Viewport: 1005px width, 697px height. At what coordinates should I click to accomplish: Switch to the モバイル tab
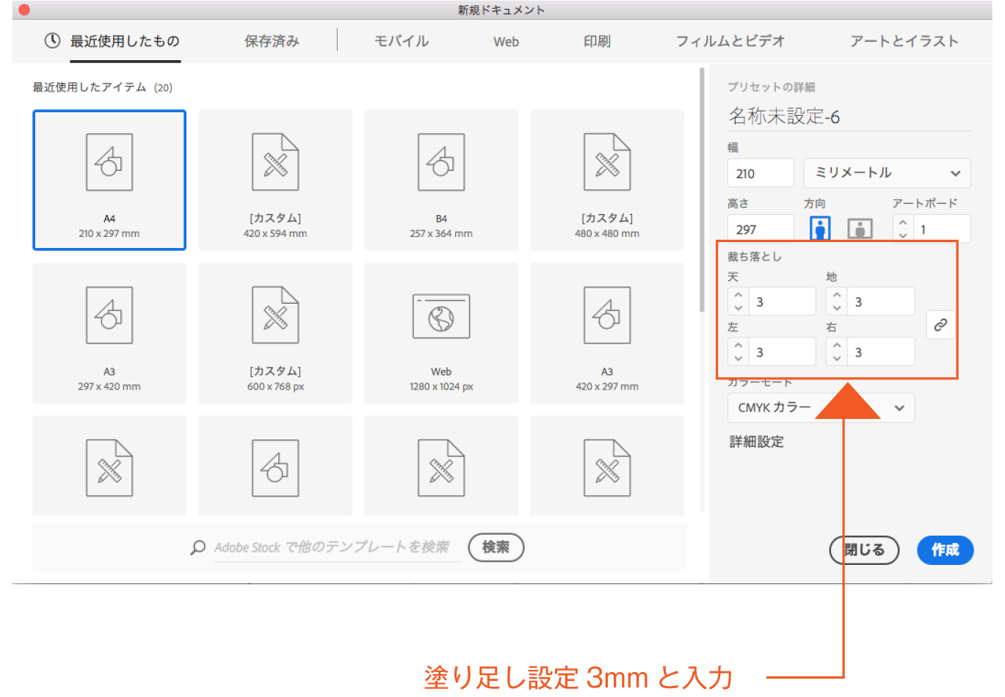pos(402,41)
